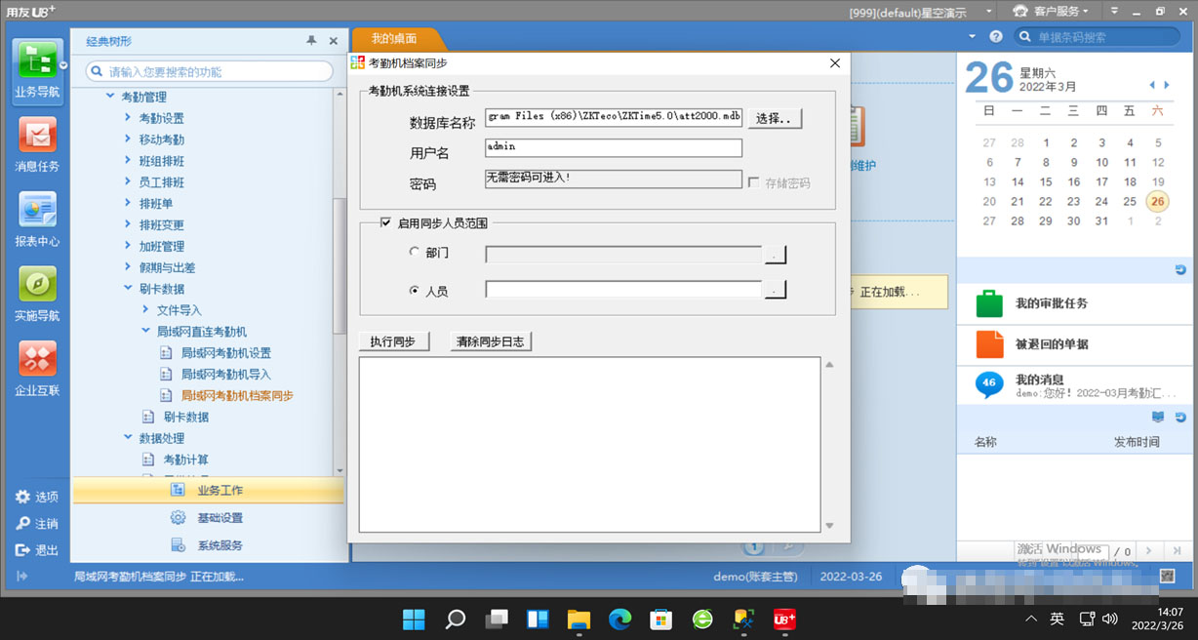Collapse 刷卡数据 tree node
Image resolution: width=1198 pixels, height=640 pixels.
pyautogui.click(x=128, y=289)
